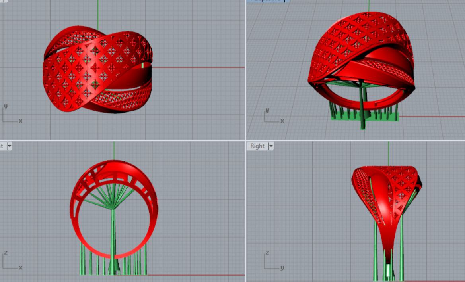Select the central green support trunk in Front view

pos(113,238)
